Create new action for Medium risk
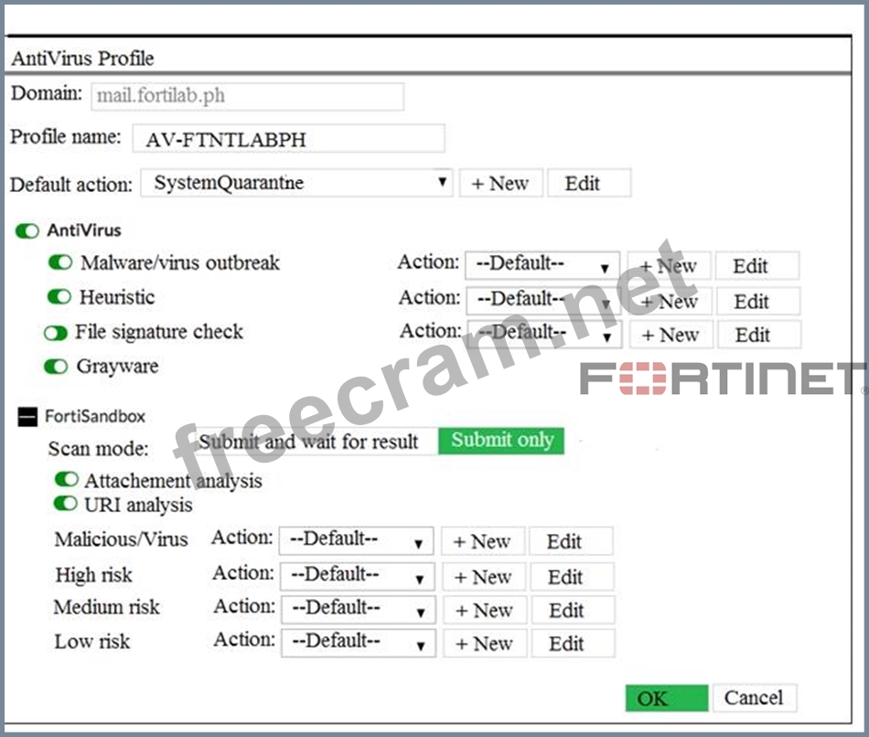The width and height of the screenshot is (869, 737). [485, 610]
